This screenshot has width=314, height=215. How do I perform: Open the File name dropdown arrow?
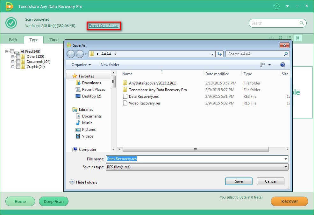pyautogui.click(x=286, y=159)
